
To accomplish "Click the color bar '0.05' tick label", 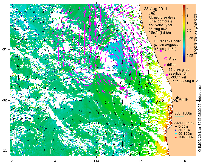I will (190, 55).
